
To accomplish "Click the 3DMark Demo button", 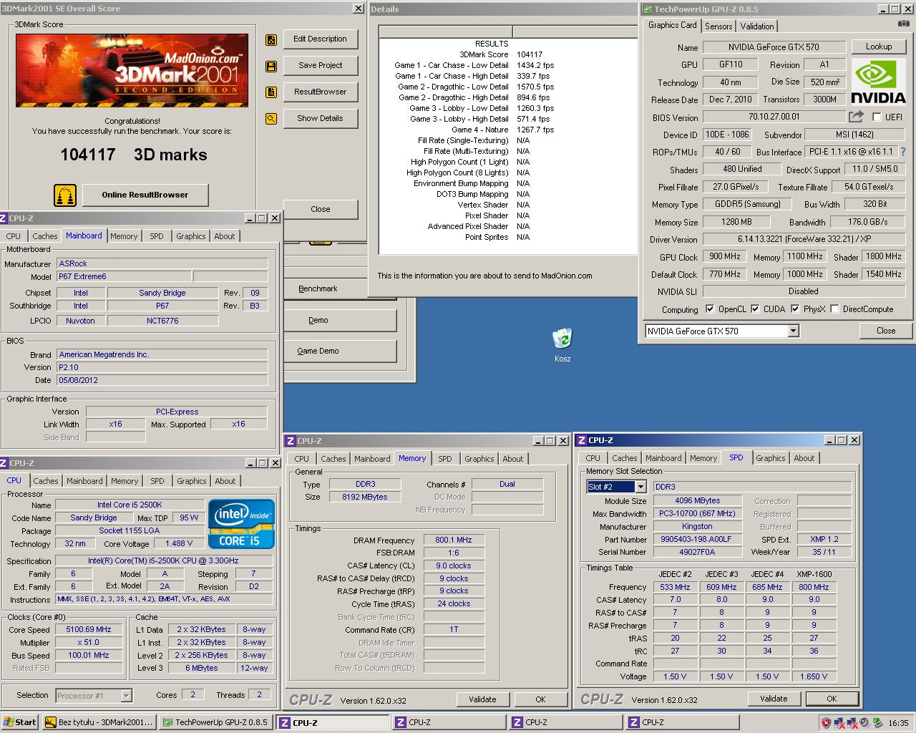I will tap(341, 320).
